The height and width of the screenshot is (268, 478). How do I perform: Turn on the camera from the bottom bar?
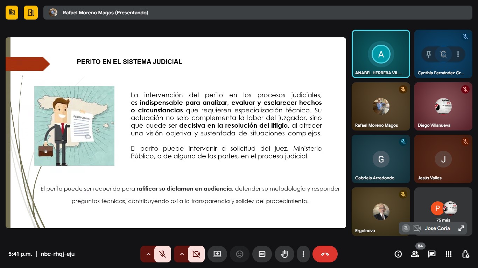point(196,254)
